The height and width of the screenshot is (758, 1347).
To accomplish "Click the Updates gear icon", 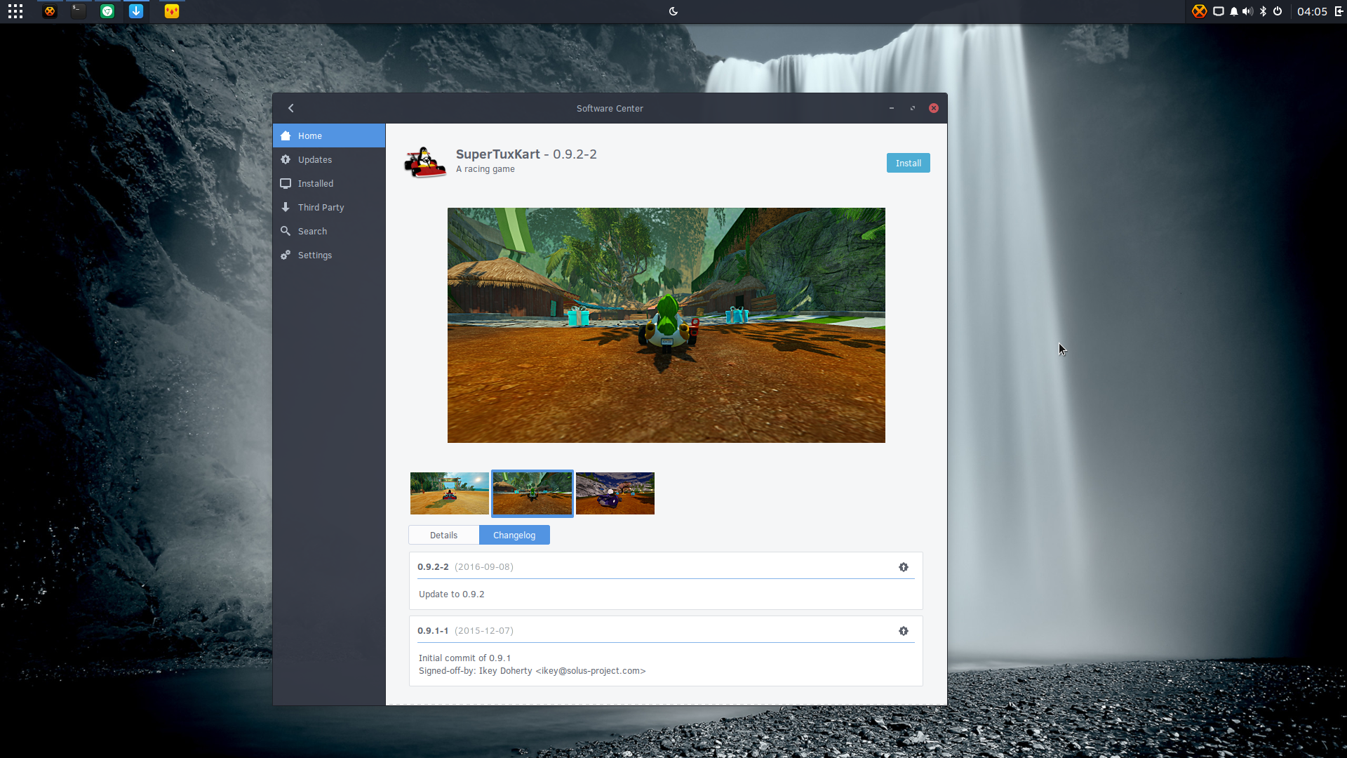I will (286, 159).
